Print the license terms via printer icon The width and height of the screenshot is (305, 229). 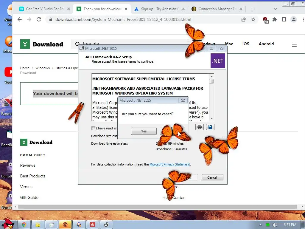click(x=199, y=127)
